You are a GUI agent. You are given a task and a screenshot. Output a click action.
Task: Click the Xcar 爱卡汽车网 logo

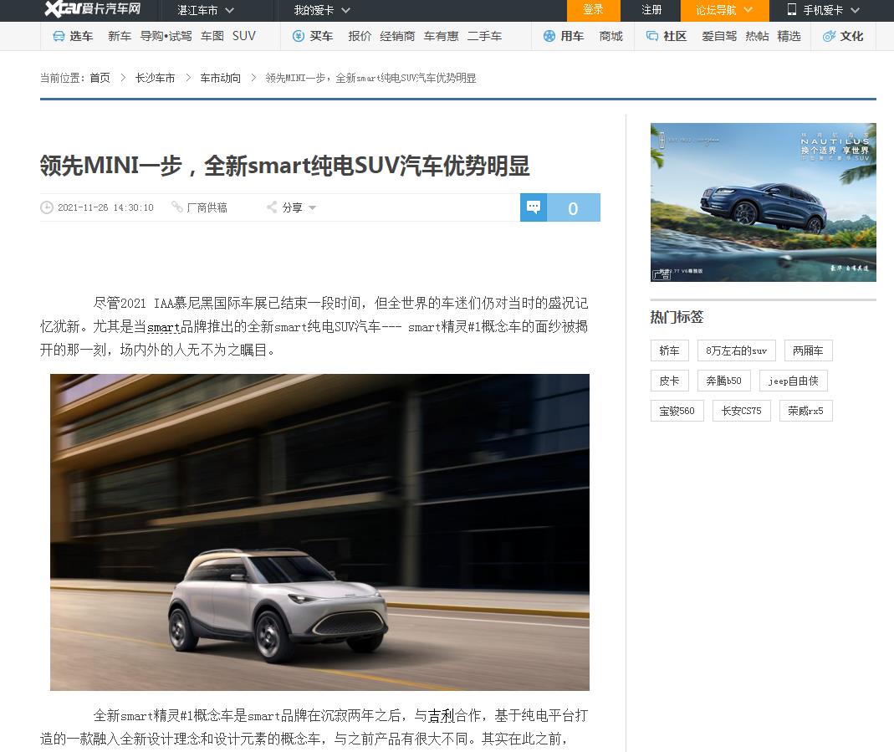click(x=92, y=9)
